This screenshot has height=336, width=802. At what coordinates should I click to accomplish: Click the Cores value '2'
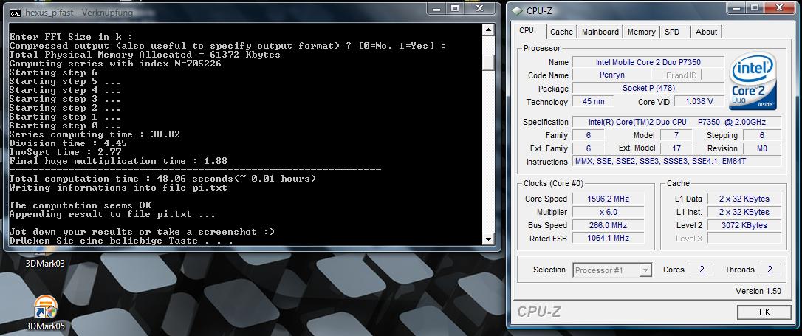[x=701, y=270]
